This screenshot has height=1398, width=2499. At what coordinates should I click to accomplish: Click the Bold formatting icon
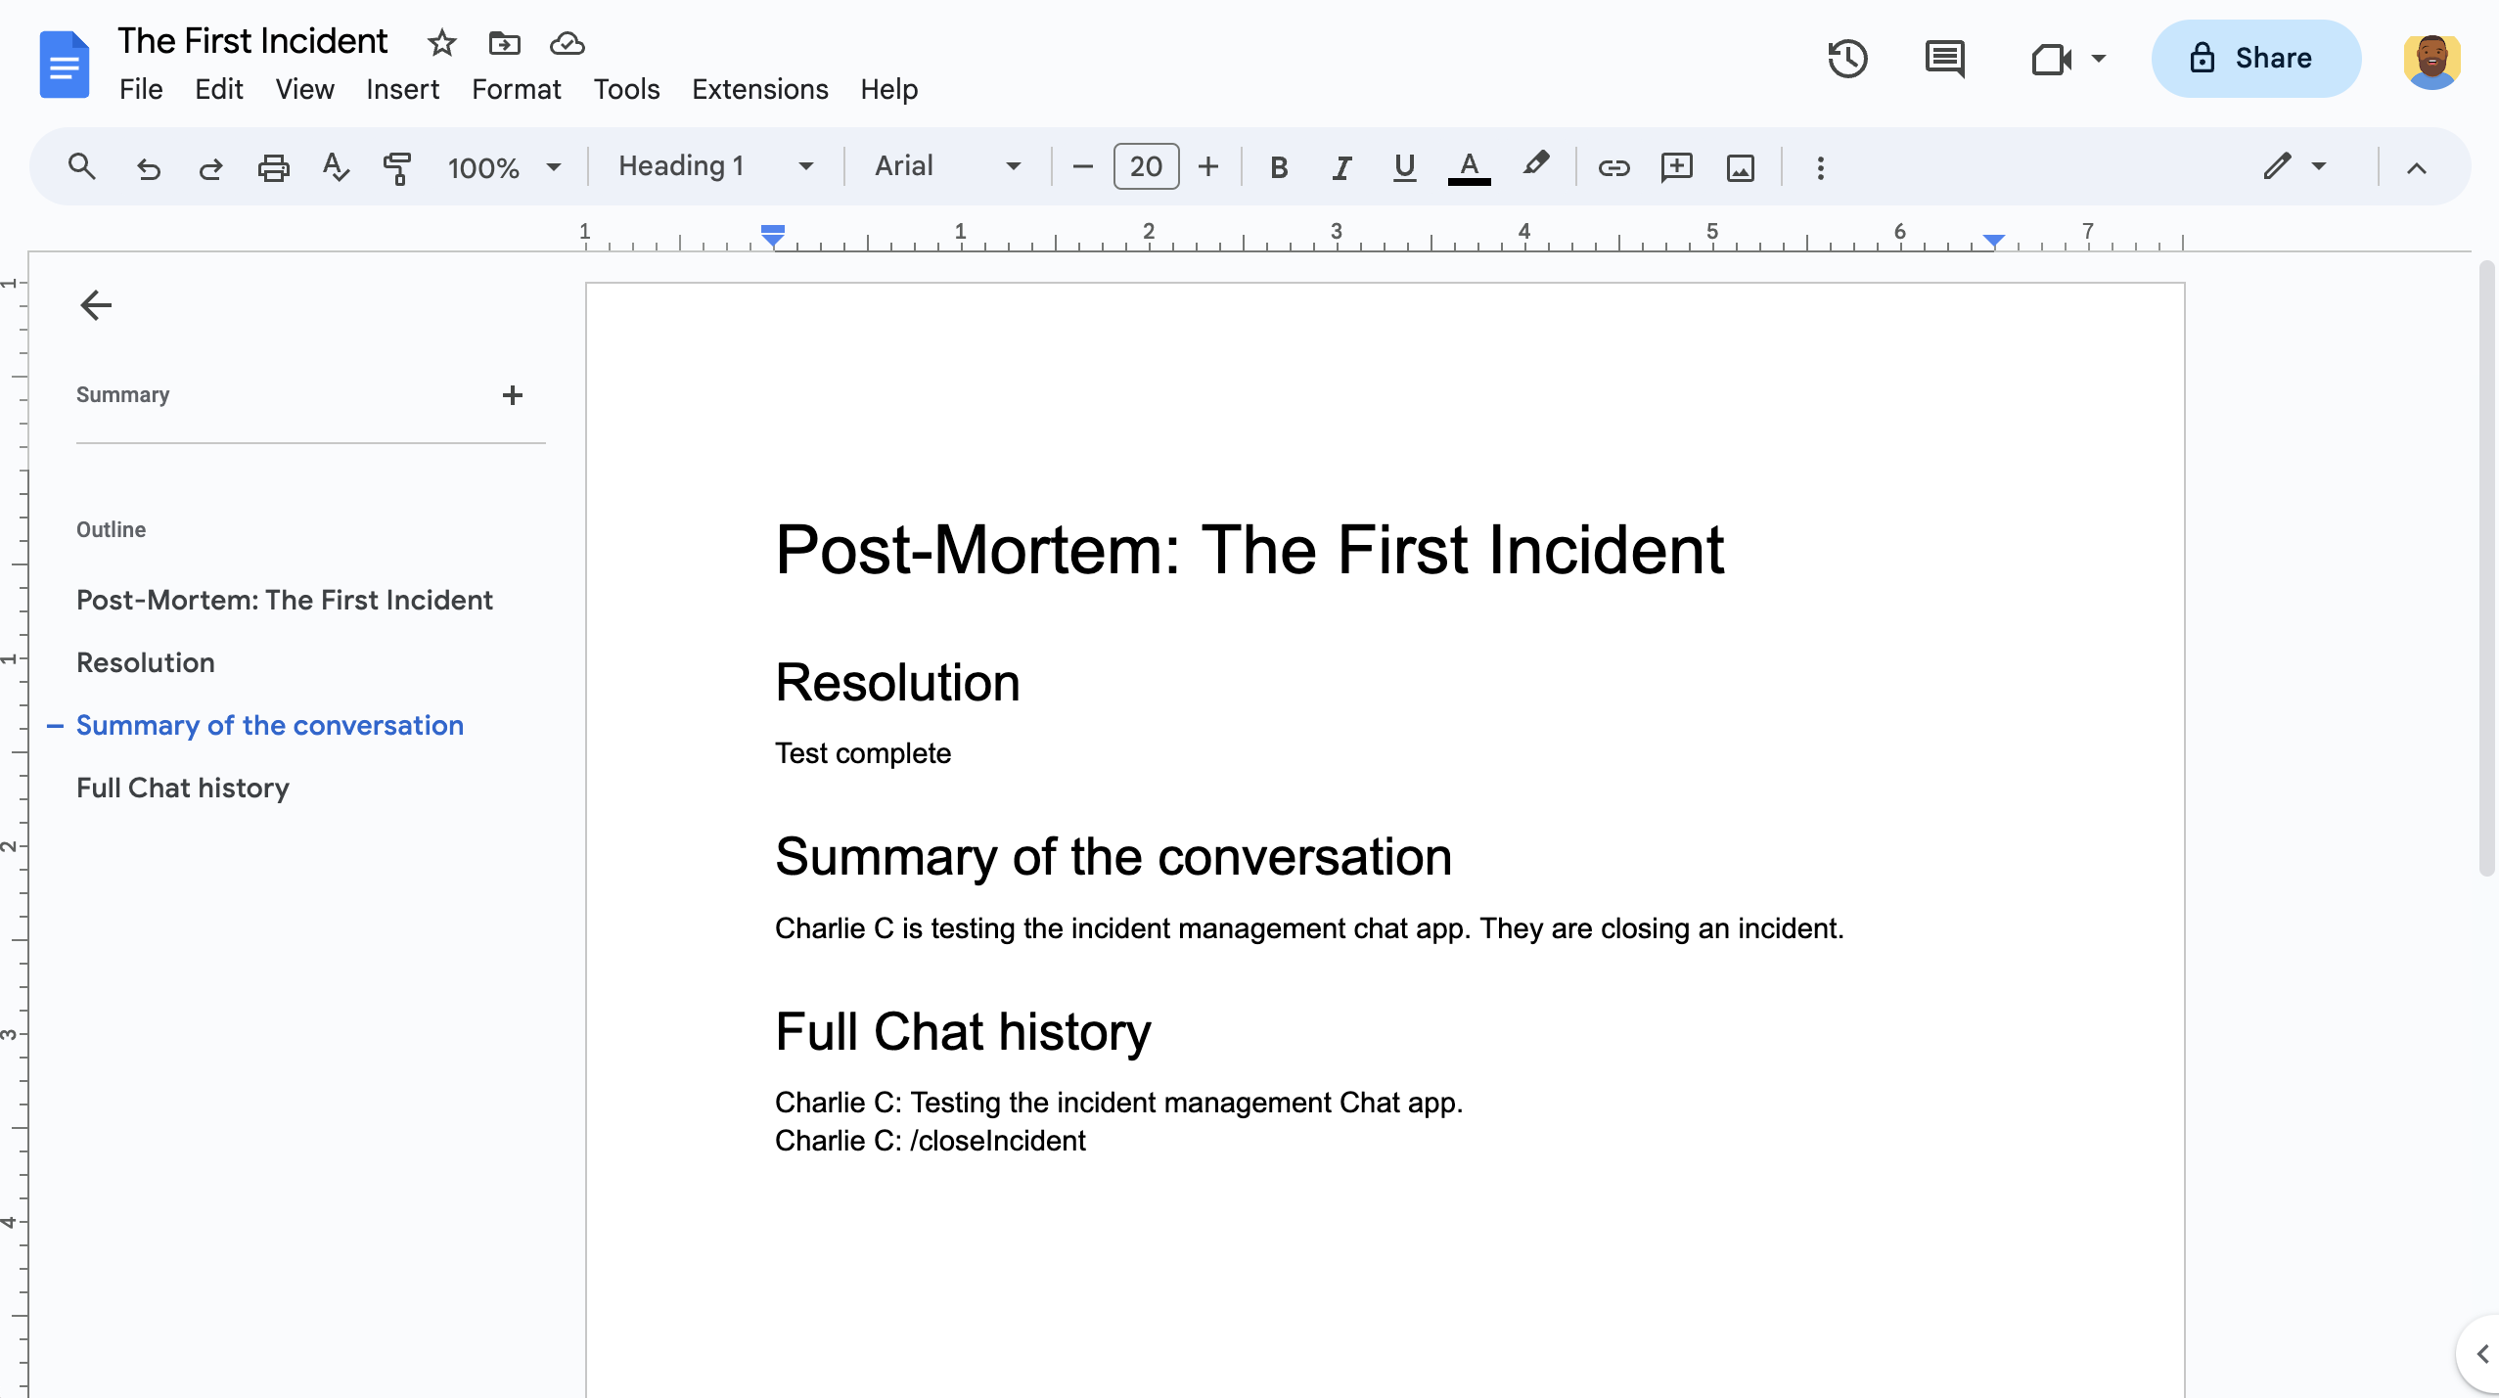point(1279,166)
